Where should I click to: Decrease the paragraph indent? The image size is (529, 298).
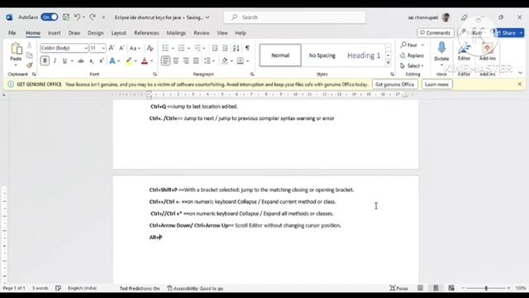[x=215, y=48]
